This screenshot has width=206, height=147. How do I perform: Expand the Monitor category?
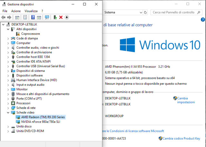8,89
